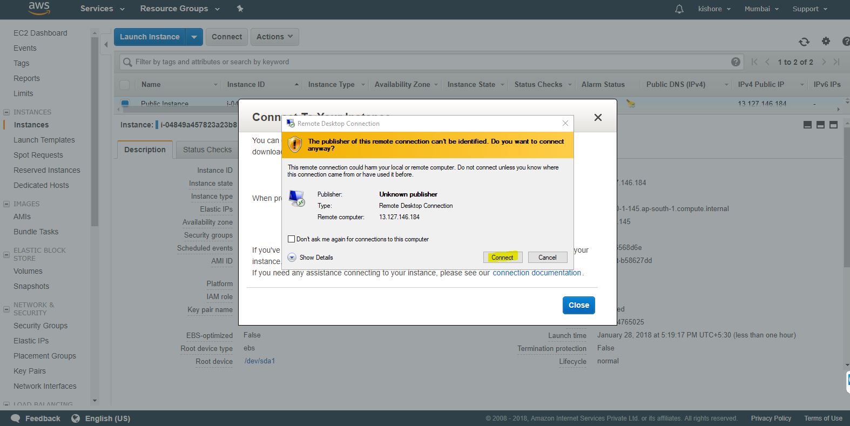Click the filter search input field
Viewport: 850px width, 426px height.
[427, 62]
